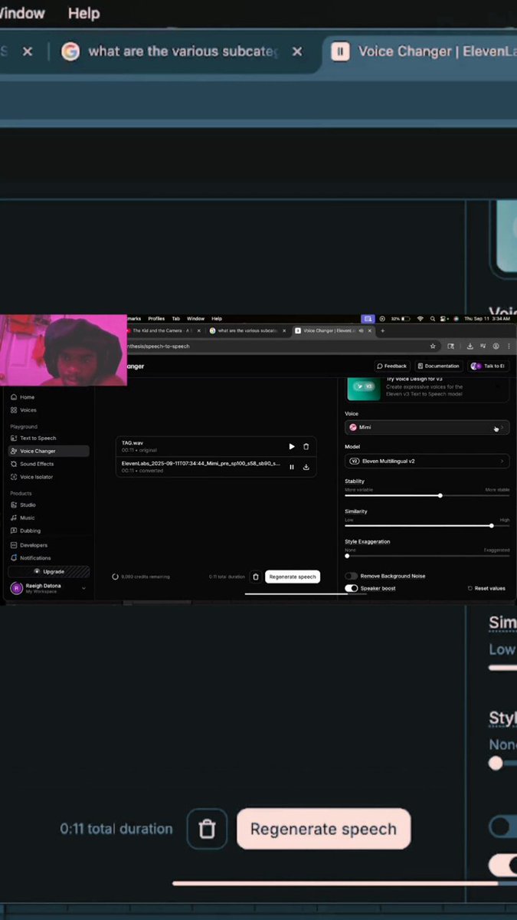Open the Voice dropdown showing Mimi
The image size is (517, 920).
[427, 427]
